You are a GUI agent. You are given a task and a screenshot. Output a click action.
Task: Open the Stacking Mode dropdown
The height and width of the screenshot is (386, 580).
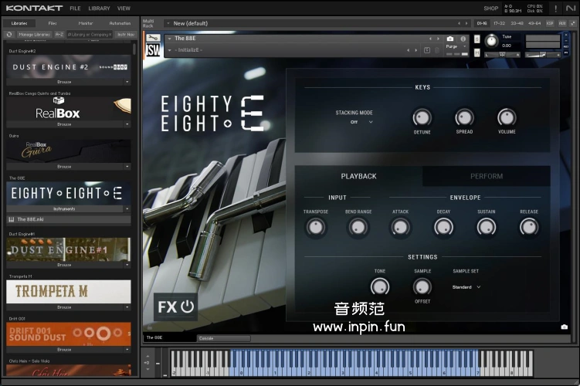pyautogui.click(x=361, y=122)
